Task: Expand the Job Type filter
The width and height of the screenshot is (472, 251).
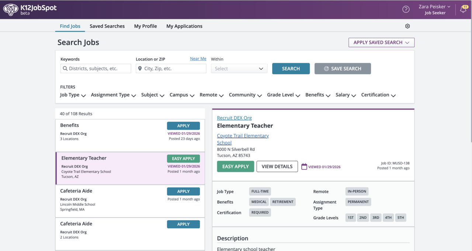Action: pos(73,95)
